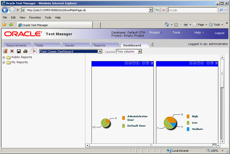Click the orange High legend swatch

[x=188, y=116]
